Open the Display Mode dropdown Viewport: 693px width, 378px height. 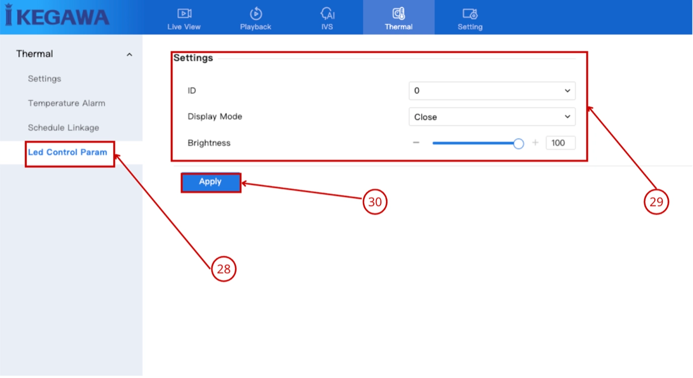(x=492, y=117)
